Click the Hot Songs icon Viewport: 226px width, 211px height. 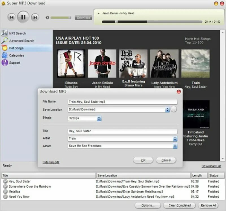[x=5, y=48]
